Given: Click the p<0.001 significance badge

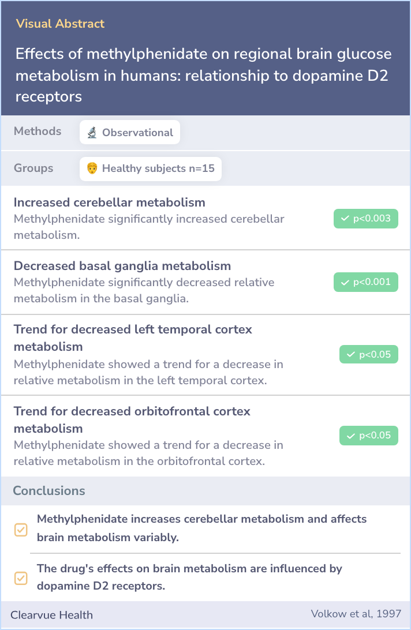Looking at the screenshot, I should coord(366,282).
